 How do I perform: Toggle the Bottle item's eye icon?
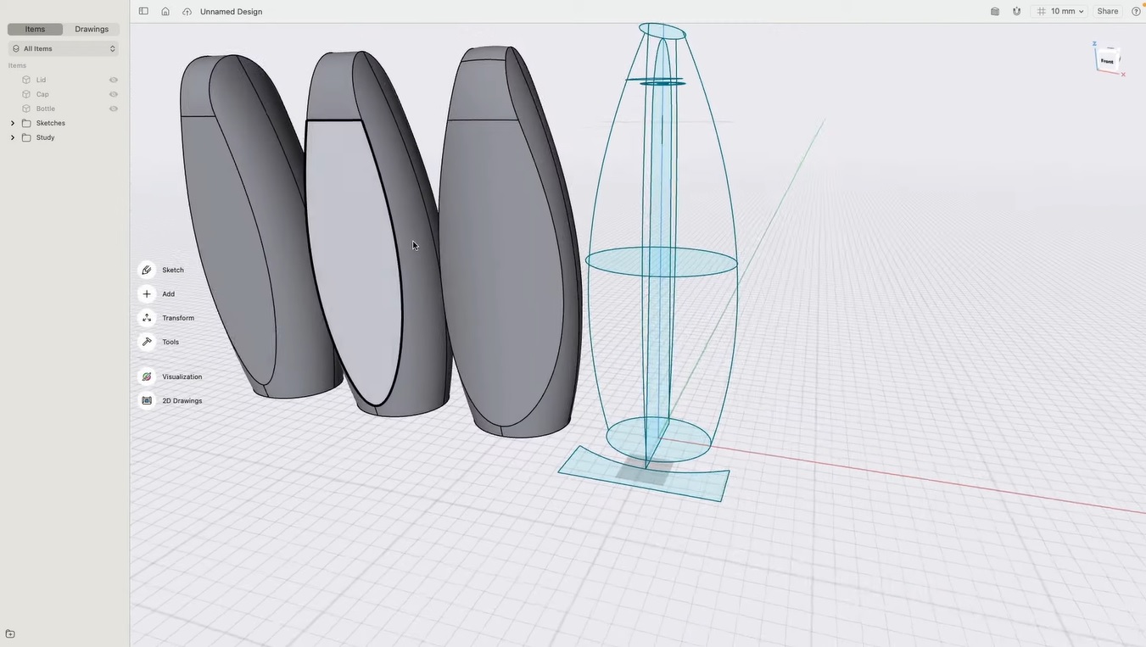tap(114, 109)
